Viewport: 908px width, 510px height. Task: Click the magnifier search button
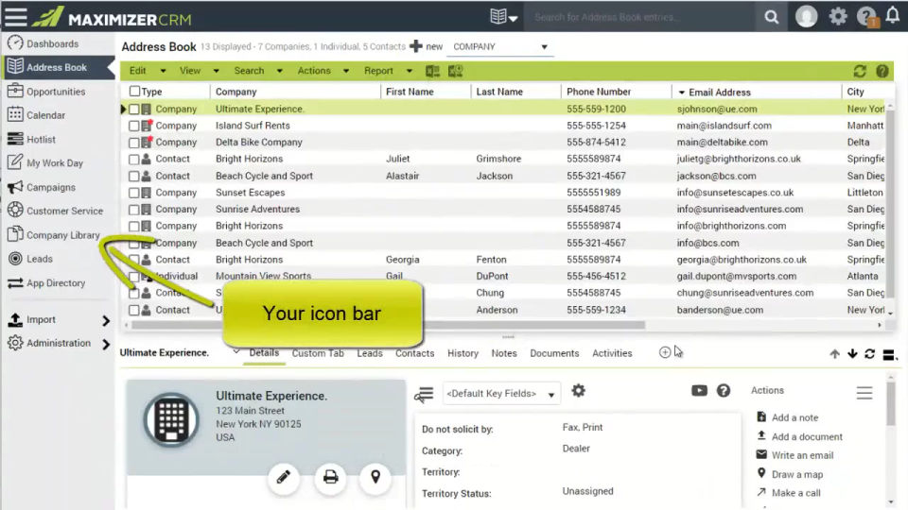pyautogui.click(x=772, y=17)
